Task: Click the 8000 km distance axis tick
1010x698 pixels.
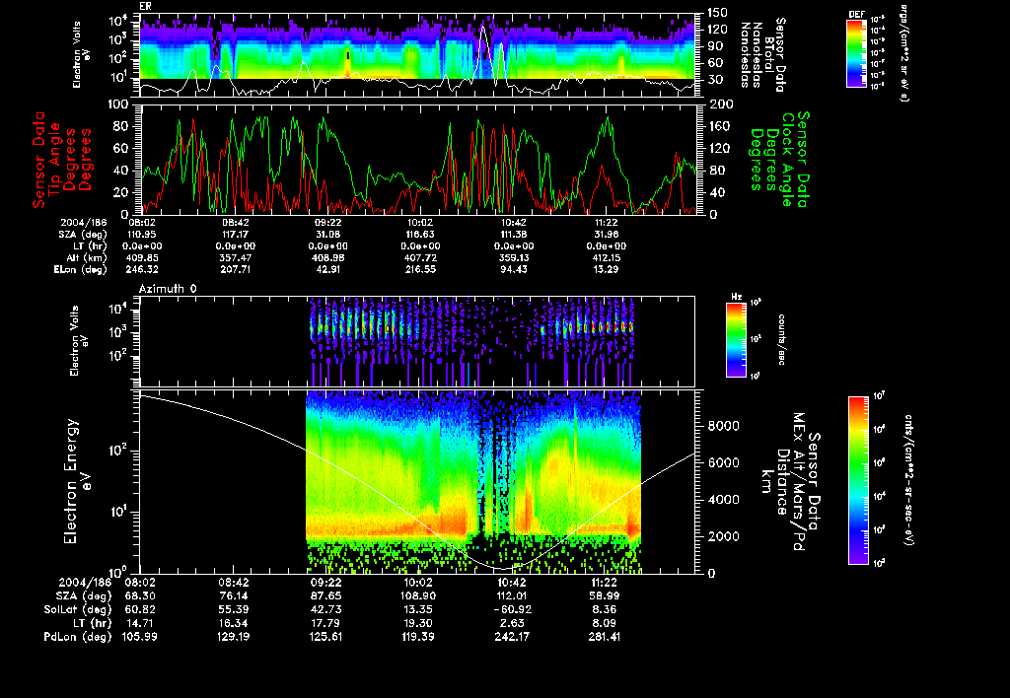Action: [723, 426]
